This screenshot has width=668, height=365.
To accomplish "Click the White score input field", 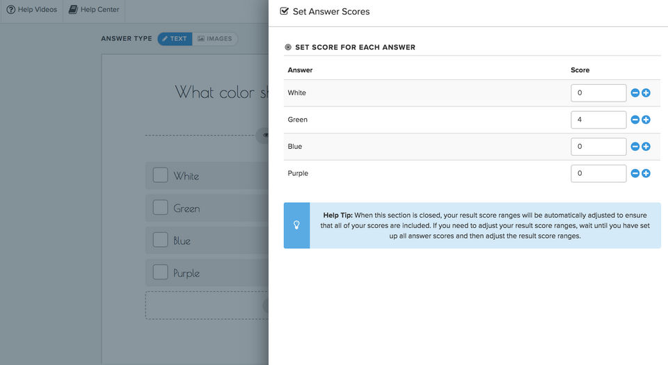I will coord(598,93).
